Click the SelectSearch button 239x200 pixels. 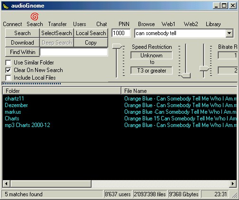click(56, 33)
